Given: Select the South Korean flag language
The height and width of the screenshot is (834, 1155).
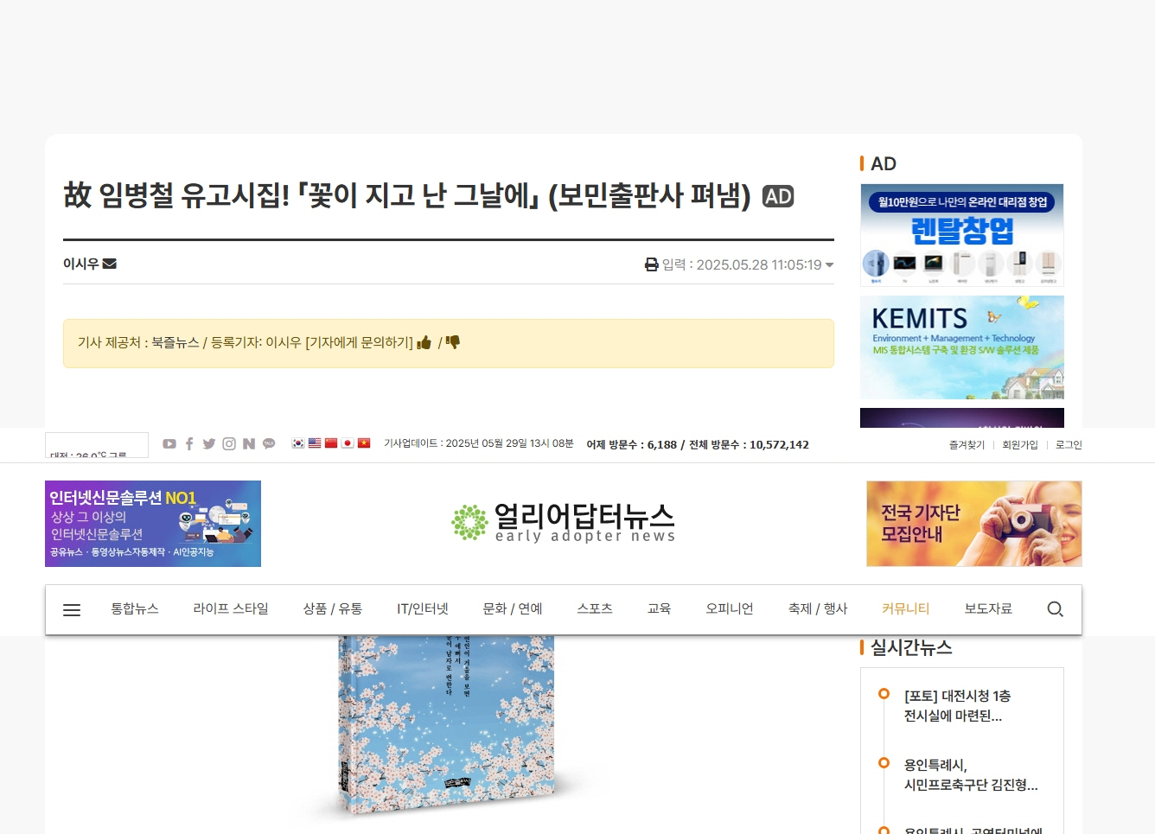Looking at the screenshot, I should point(298,443).
